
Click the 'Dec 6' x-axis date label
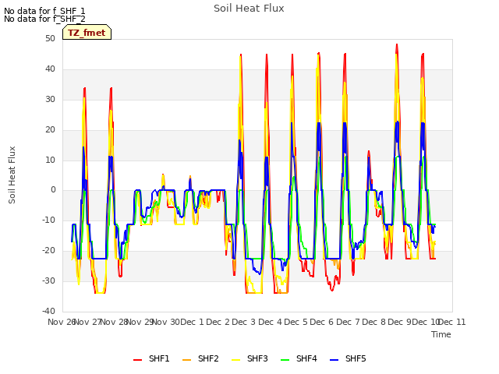(322, 322)
